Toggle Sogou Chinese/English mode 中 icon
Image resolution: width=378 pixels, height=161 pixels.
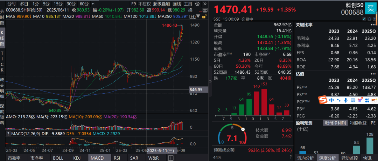click(331, 100)
